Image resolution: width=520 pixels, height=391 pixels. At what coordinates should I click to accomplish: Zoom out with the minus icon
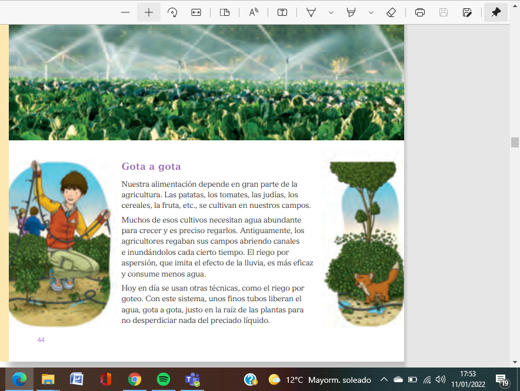pyautogui.click(x=125, y=12)
